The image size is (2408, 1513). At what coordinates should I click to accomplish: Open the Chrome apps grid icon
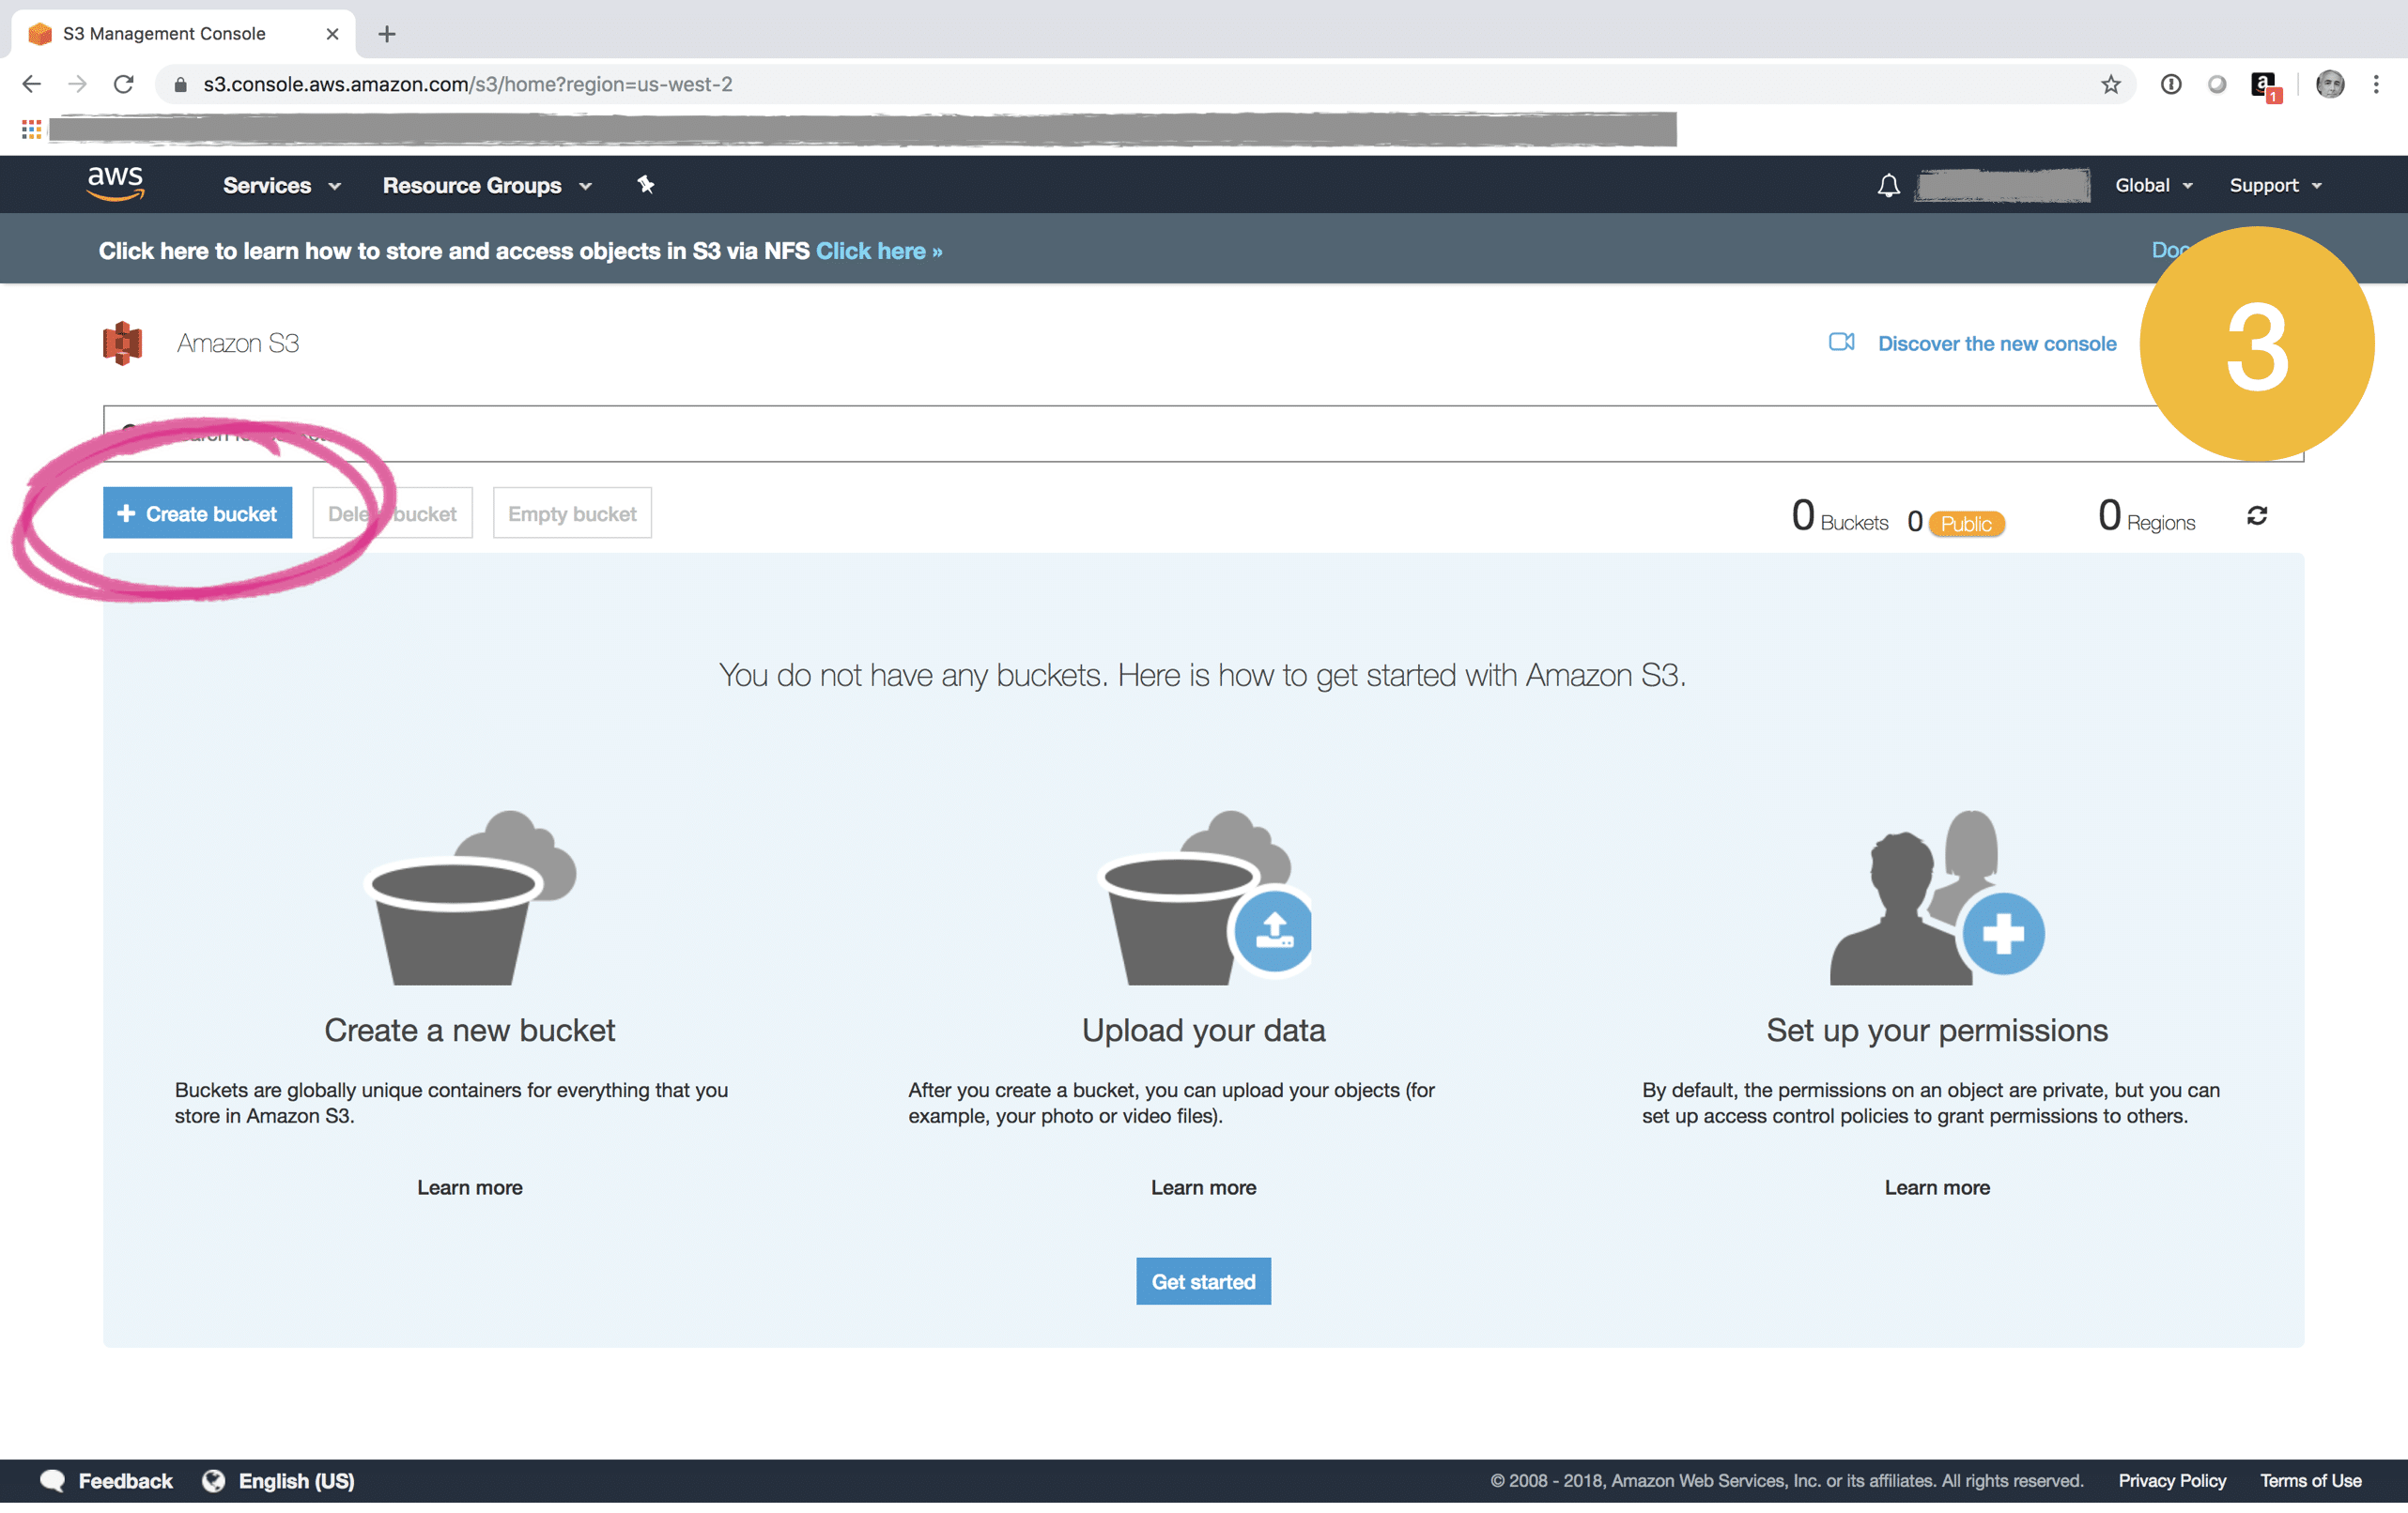pos(32,129)
